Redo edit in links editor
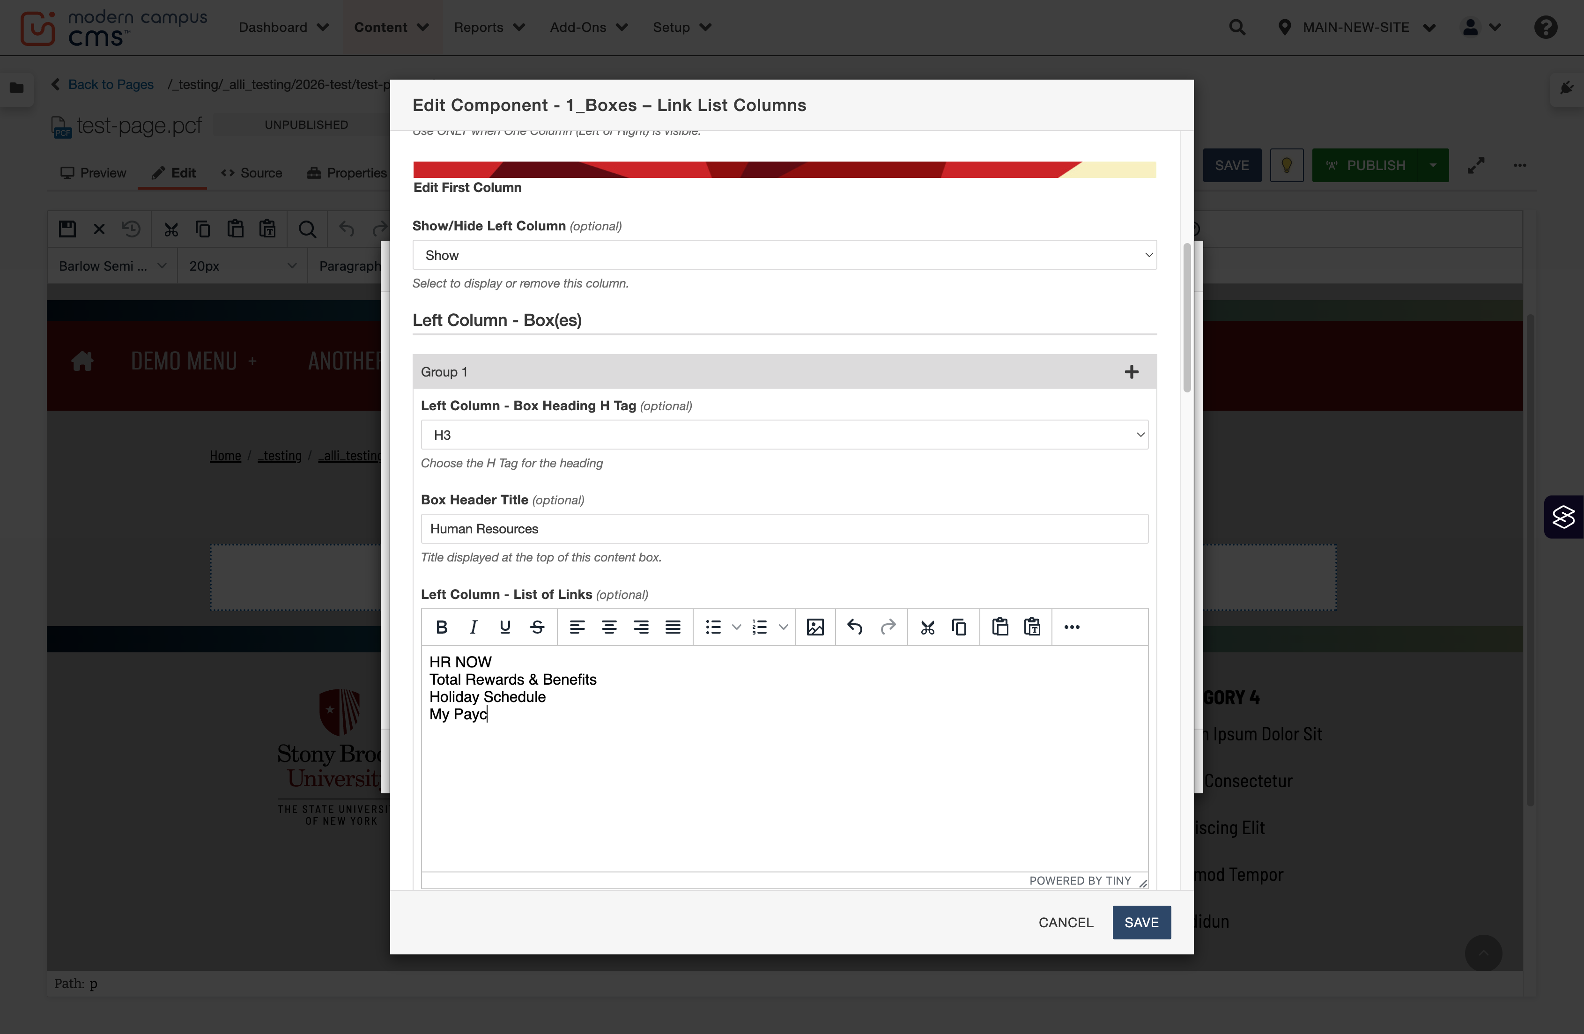The width and height of the screenshot is (1584, 1034). click(888, 627)
